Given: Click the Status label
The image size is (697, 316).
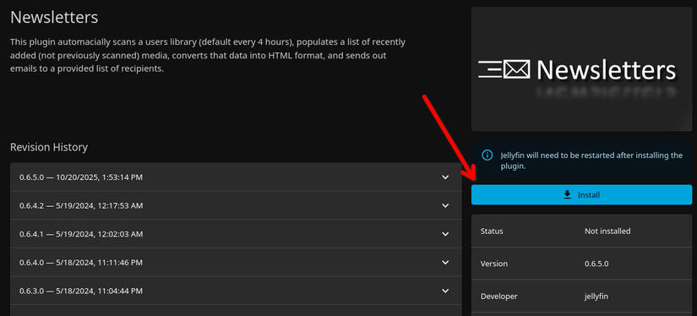Looking at the screenshot, I should click(492, 232).
